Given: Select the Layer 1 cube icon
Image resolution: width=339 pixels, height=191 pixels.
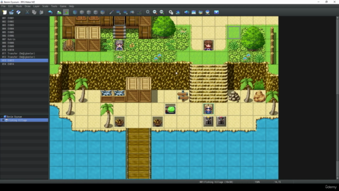Looking at the screenshot, I should point(82,12).
